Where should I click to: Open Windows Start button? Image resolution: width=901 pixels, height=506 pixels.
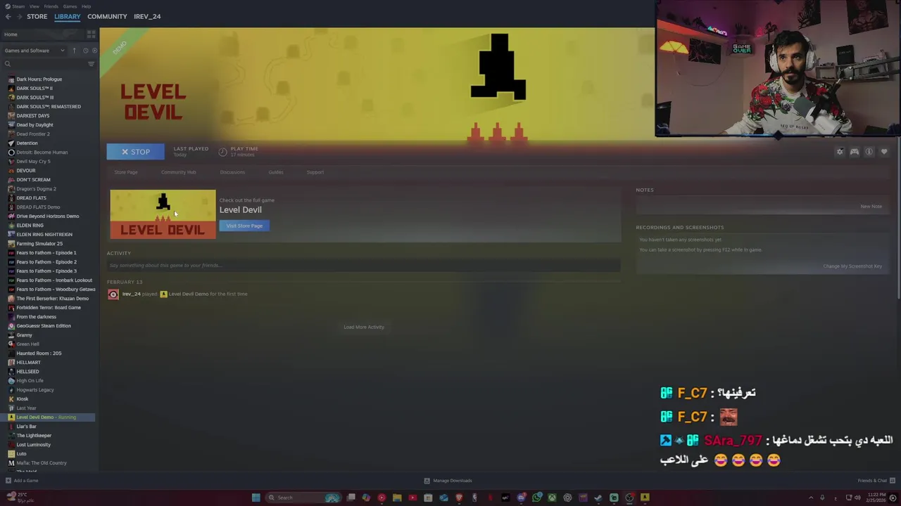coord(256,498)
